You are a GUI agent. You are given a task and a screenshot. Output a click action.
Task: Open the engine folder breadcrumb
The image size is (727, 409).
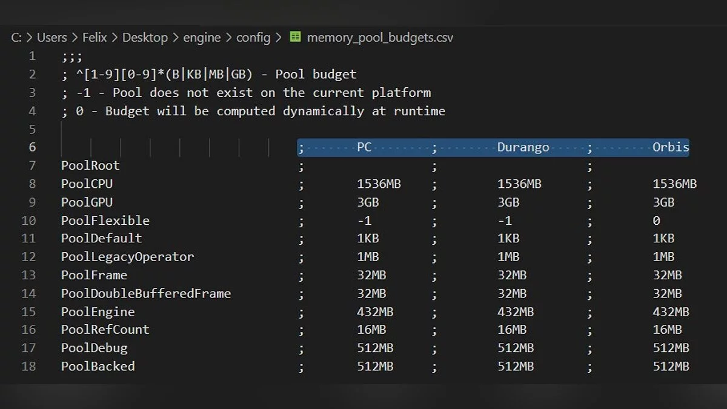pos(202,38)
